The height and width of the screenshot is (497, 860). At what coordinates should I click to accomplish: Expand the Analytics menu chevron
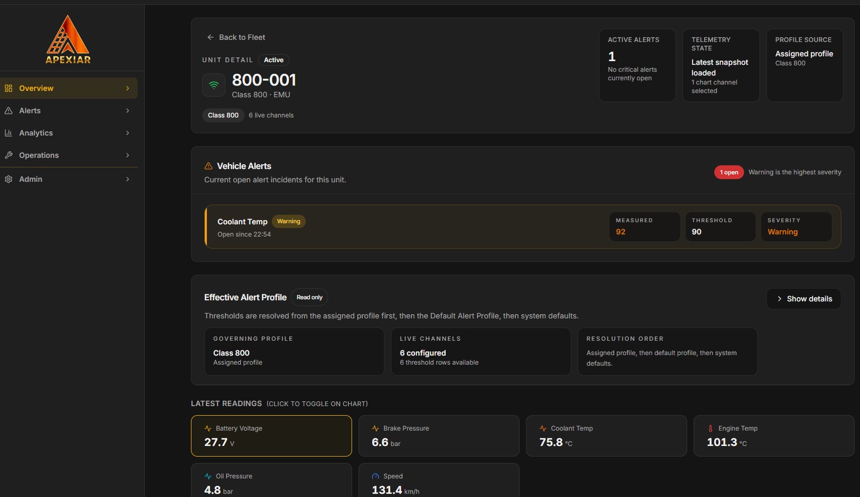[x=128, y=133]
